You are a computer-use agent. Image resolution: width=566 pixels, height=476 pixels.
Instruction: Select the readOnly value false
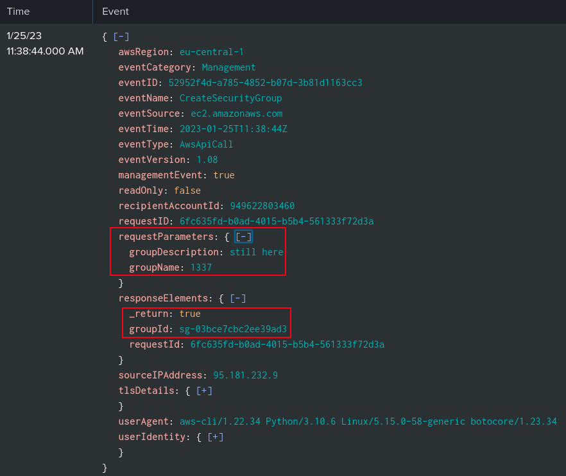pos(187,191)
